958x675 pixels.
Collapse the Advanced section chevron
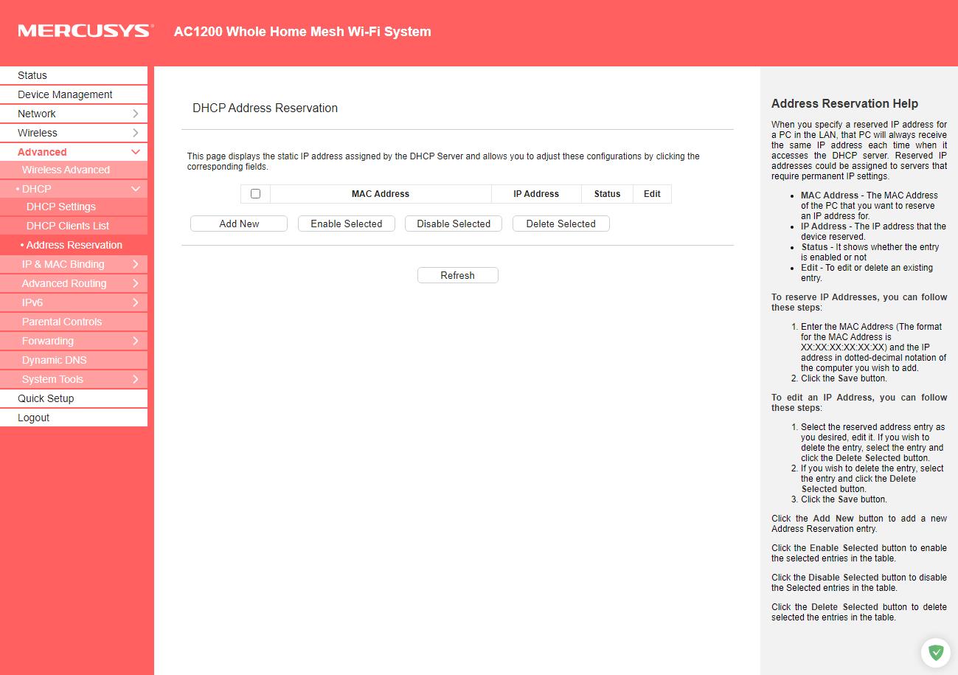136,152
